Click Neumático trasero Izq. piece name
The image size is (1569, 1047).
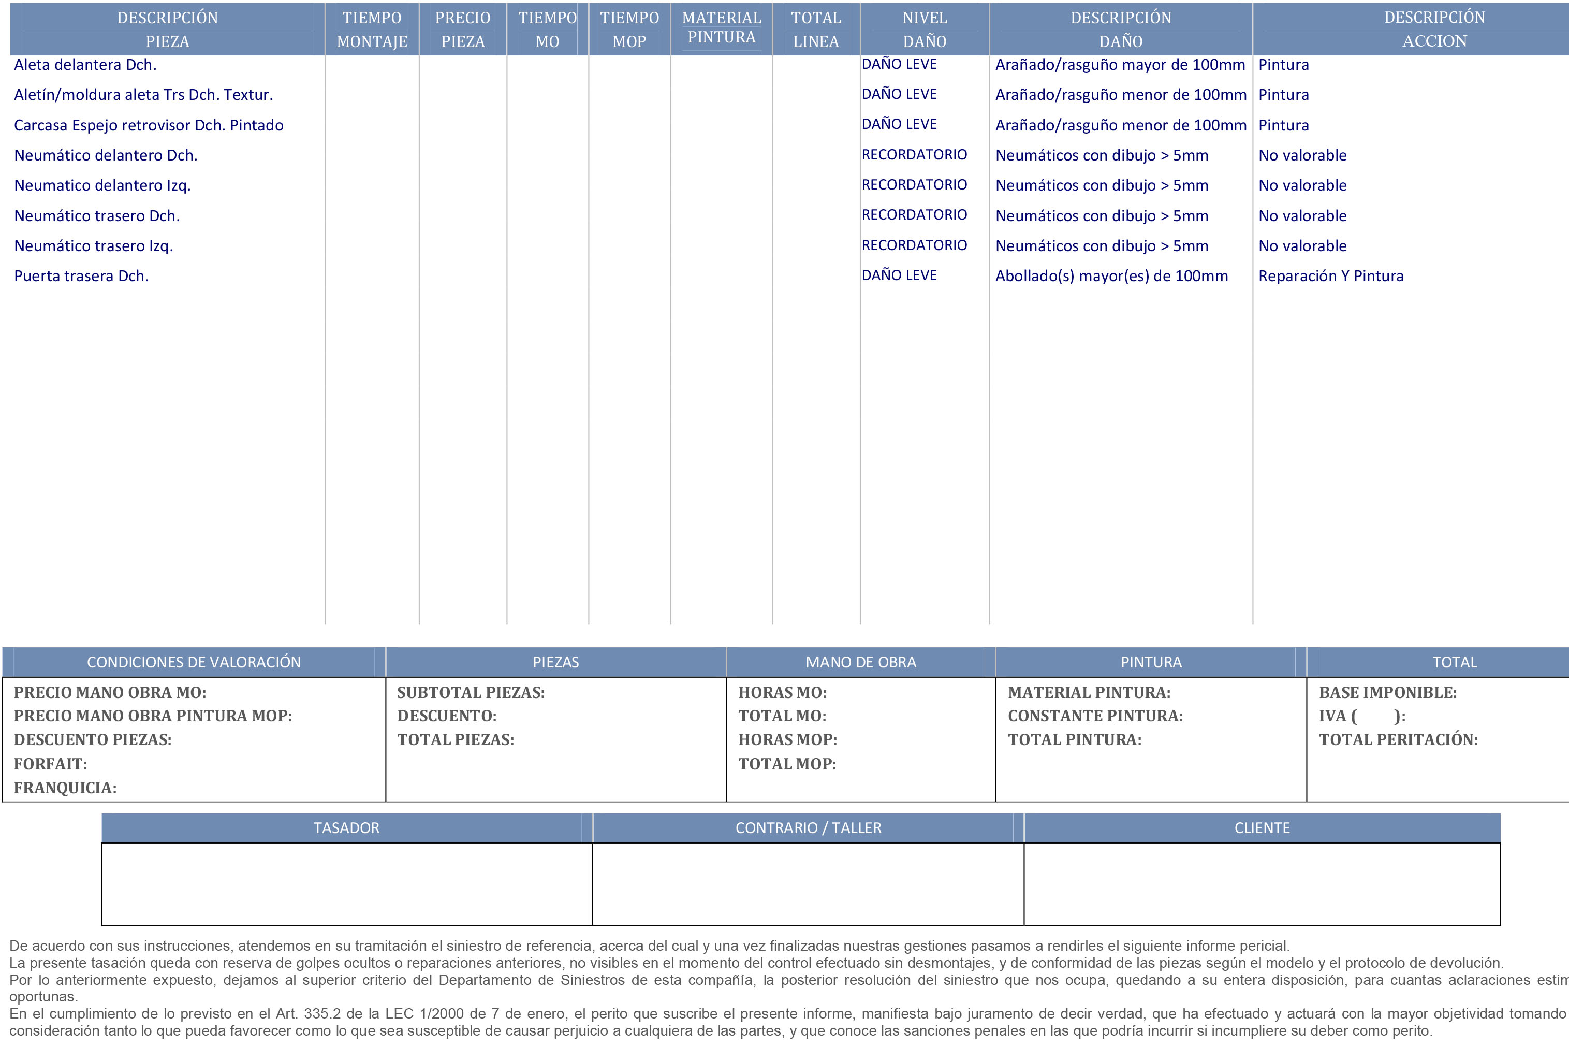[93, 246]
